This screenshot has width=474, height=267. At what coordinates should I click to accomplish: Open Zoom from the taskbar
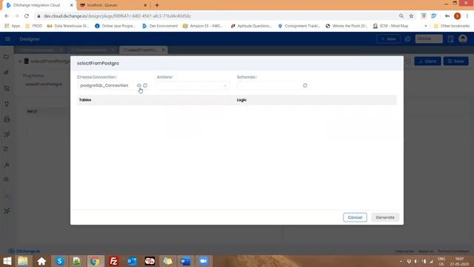pos(204,261)
